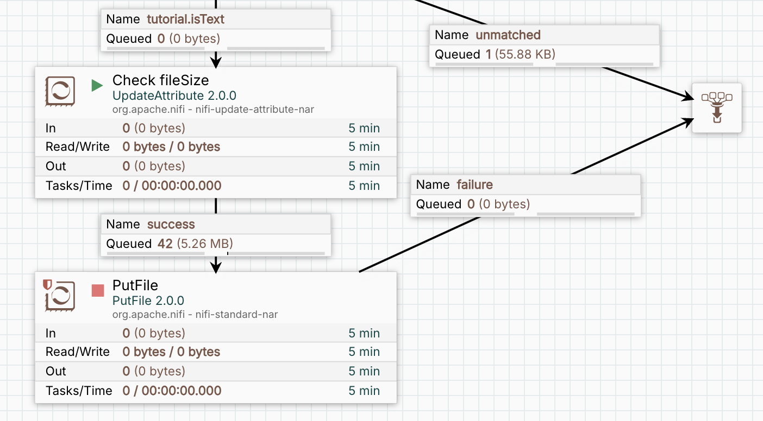Click the UpdateAttribute 2.0.0 type text

174,96
